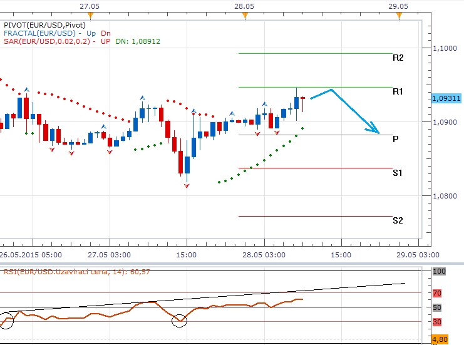Click the RSI 50 level label
Image resolution: width=464 pixels, height=345 pixels.
point(437,307)
